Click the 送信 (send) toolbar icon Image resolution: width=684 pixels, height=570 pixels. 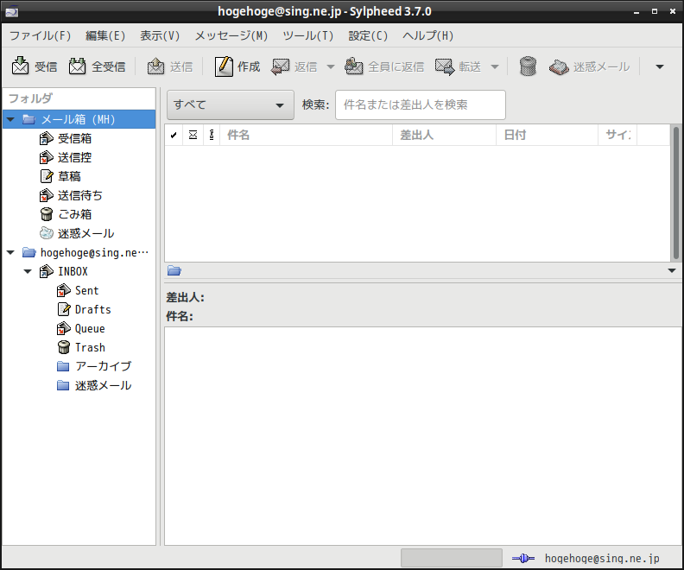pyautogui.click(x=155, y=66)
